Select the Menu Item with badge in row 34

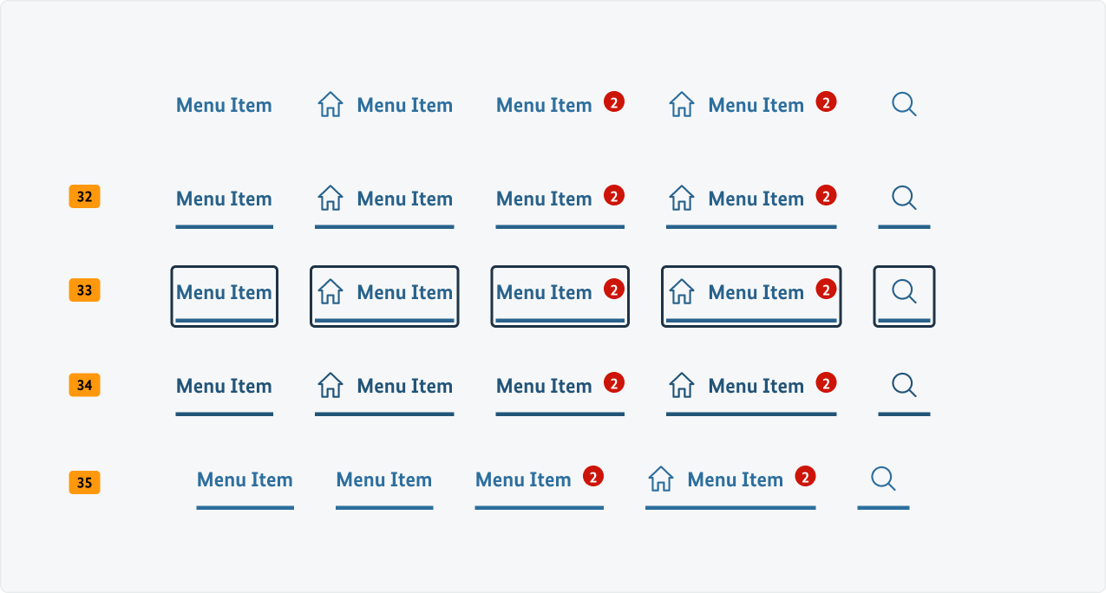[x=544, y=385]
